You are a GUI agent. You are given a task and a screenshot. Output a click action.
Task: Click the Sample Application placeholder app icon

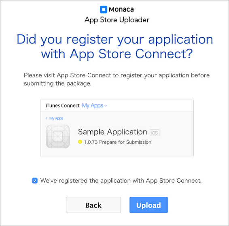pos(58,136)
